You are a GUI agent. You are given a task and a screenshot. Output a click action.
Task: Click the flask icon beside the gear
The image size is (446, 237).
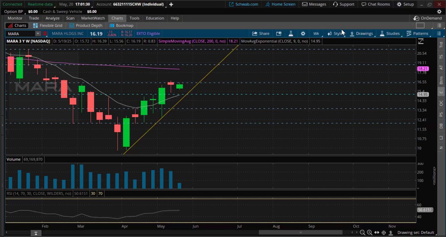(x=291, y=33)
